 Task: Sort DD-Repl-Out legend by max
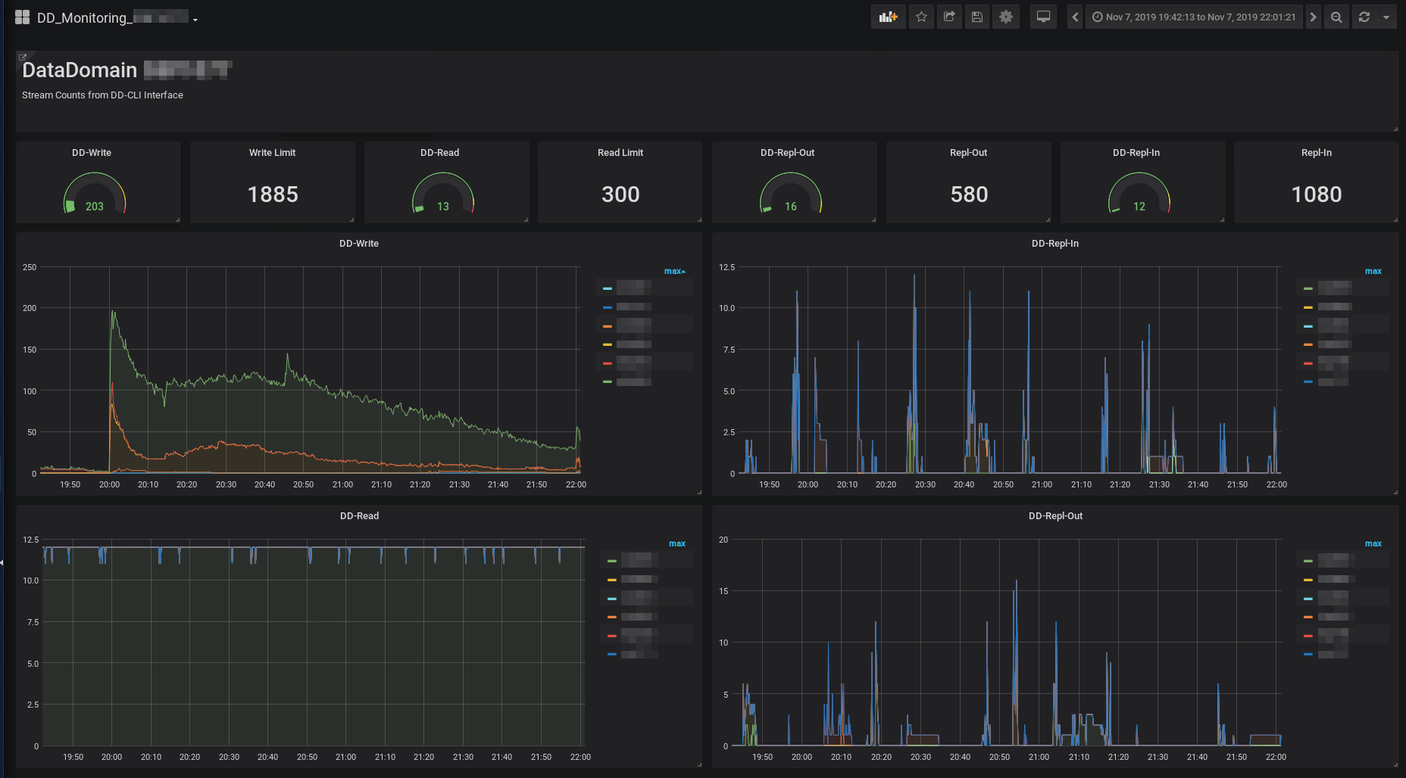point(1373,543)
